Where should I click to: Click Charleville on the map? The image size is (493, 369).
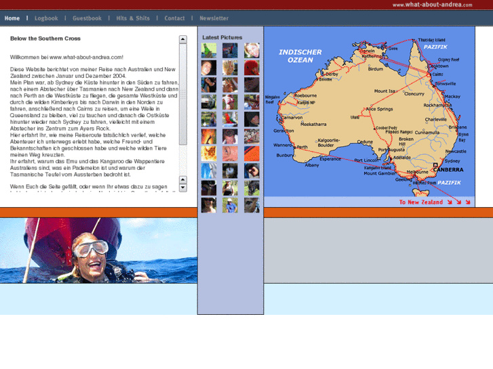point(436,119)
